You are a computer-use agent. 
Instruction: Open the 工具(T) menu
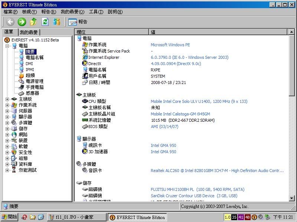coord(96,12)
